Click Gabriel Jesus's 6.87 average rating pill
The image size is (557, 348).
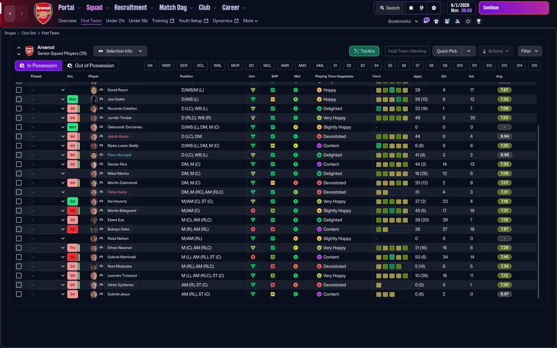tap(504, 294)
